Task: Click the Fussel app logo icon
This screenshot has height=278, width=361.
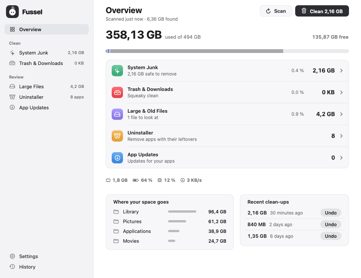Action: pyautogui.click(x=12, y=12)
